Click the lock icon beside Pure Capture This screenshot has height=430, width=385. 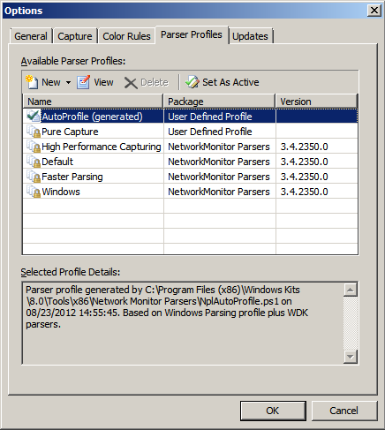34,132
